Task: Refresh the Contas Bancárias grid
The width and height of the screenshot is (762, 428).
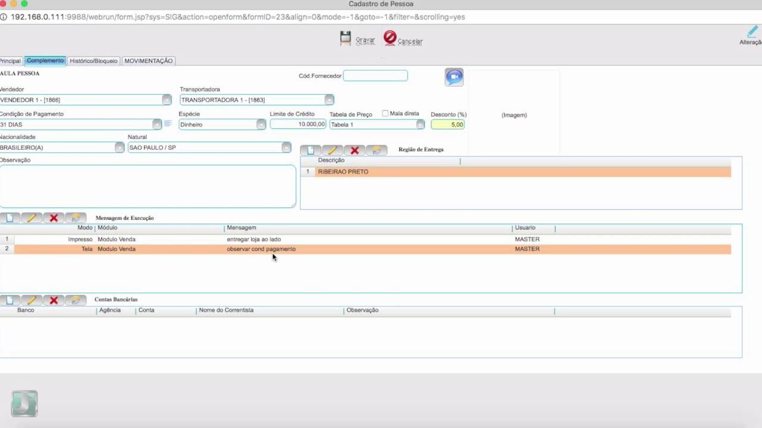Action: pos(76,300)
